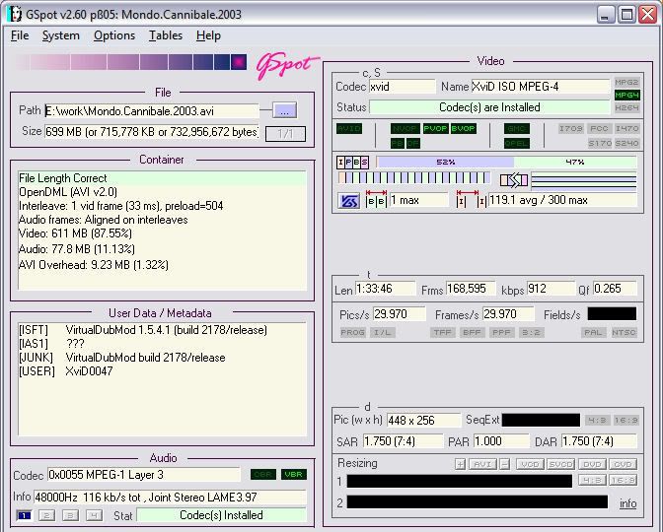Click the file Size field
Screen dimensions: 663x532
(151, 132)
